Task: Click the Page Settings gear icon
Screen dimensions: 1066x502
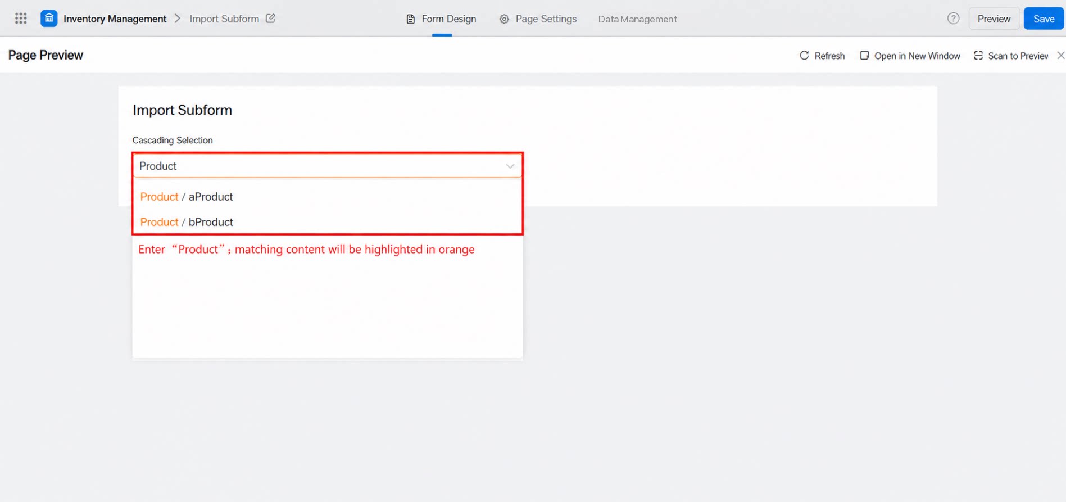Action: pos(504,19)
